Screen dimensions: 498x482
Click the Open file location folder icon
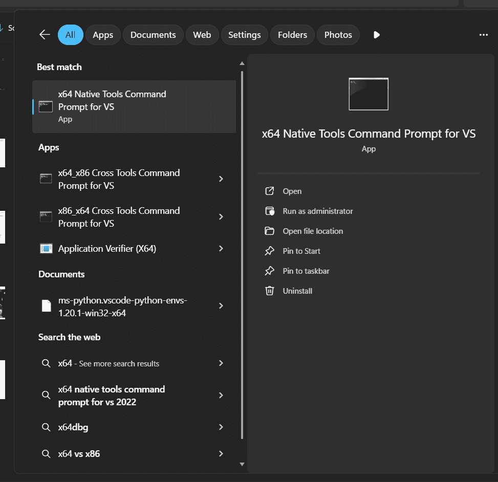click(x=270, y=231)
